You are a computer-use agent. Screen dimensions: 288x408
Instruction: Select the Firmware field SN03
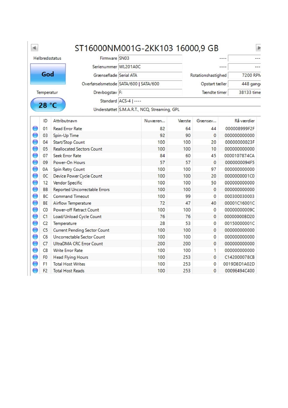[150, 58]
